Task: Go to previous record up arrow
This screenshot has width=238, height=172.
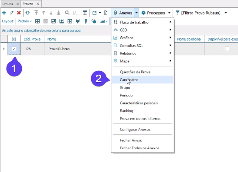Action: point(44,13)
